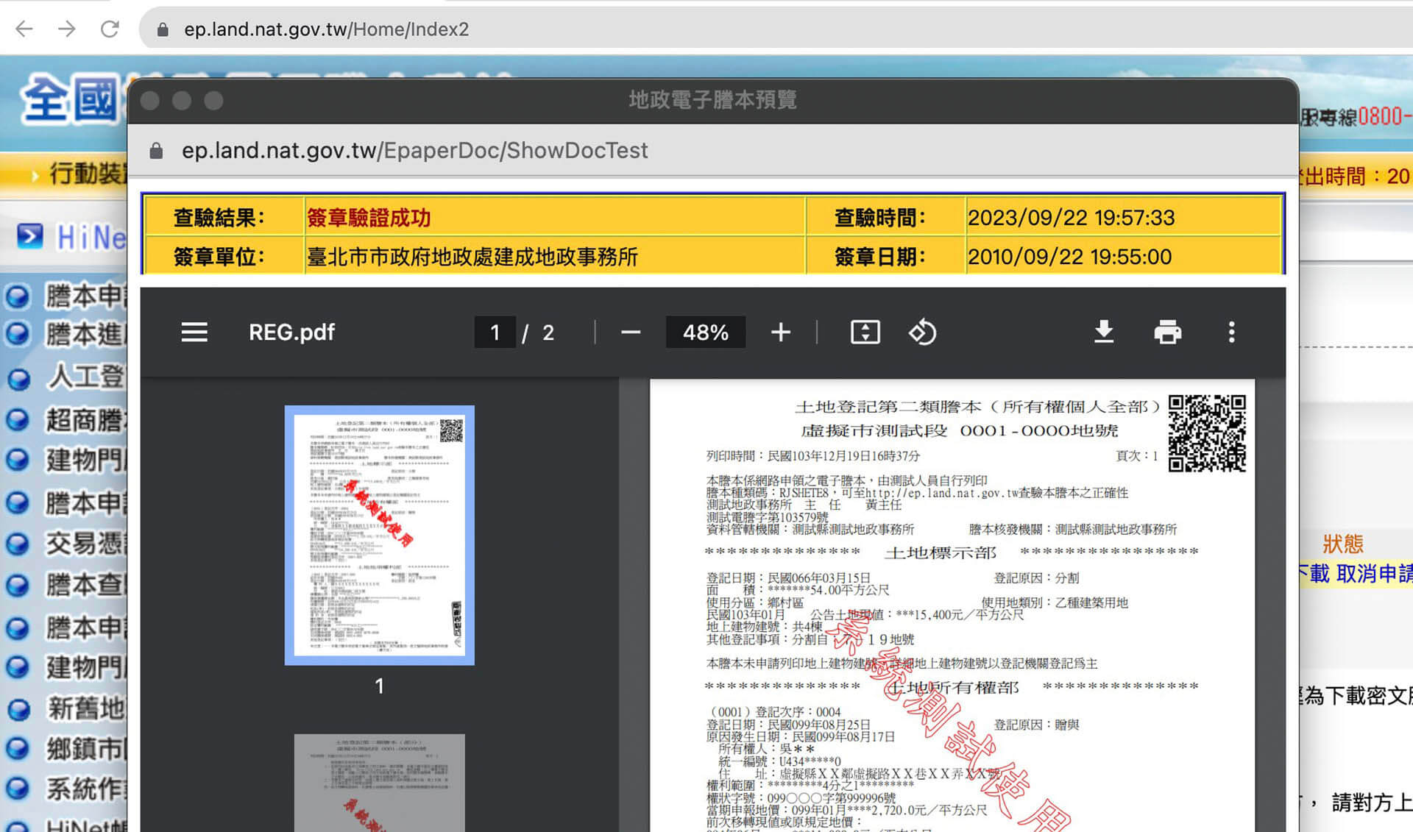Image resolution: width=1413 pixels, height=832 pixels.
Task: Click the 48% zoom level field
Action: [705, 333]
